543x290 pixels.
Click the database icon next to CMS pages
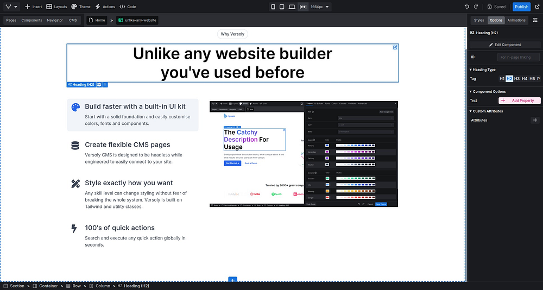(75, 146)
